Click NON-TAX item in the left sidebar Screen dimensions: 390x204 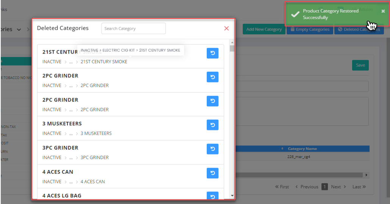[x=9, y=127]
